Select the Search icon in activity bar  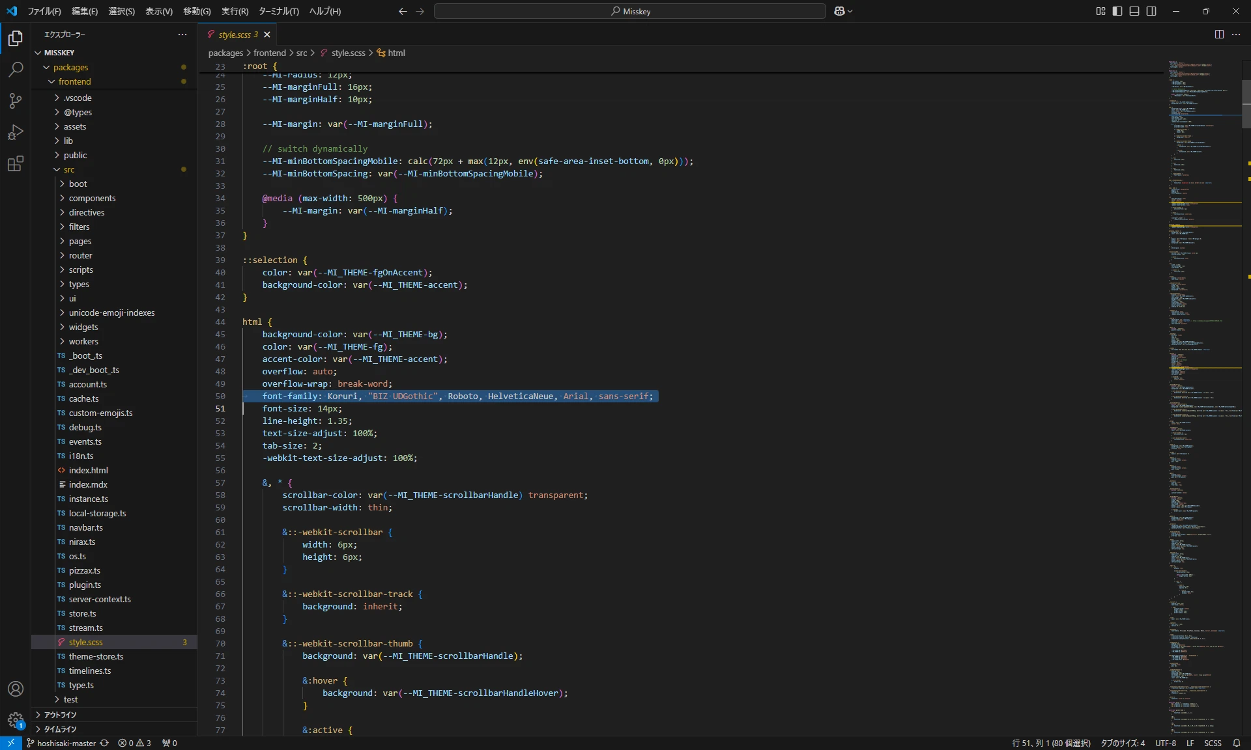pyautogui.click(x=14, y=70)
